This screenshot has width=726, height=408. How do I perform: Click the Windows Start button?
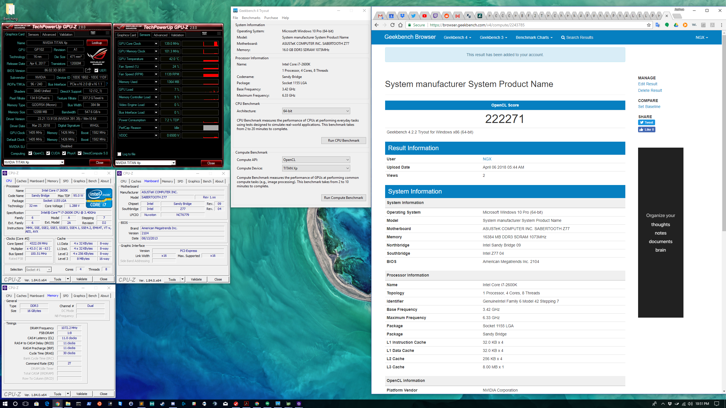click(5, 403)
